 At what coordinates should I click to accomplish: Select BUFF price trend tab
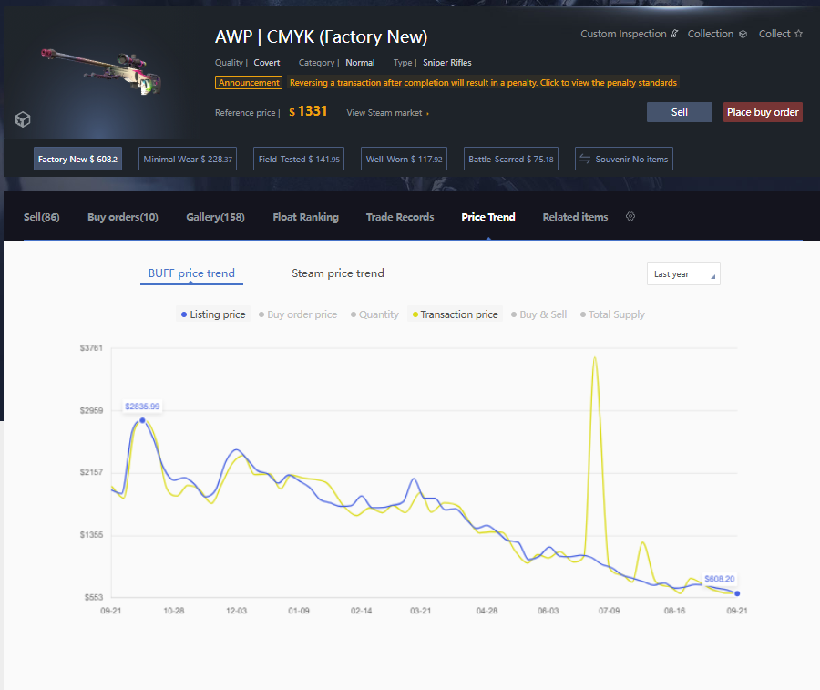point(191,273)
